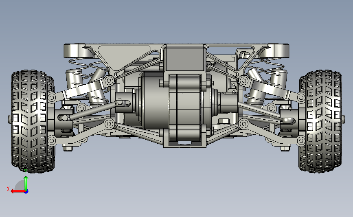Viewport: 353px width, 217px height.
Task: Click the red X axis arrow on triad
Action: (x=18, y=191)
